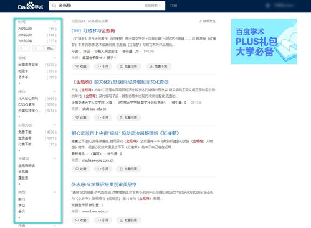Collapse the 领域 filter section
This screenshot has height=228, width=311.
pyautogui.click(x=55, y=58)
